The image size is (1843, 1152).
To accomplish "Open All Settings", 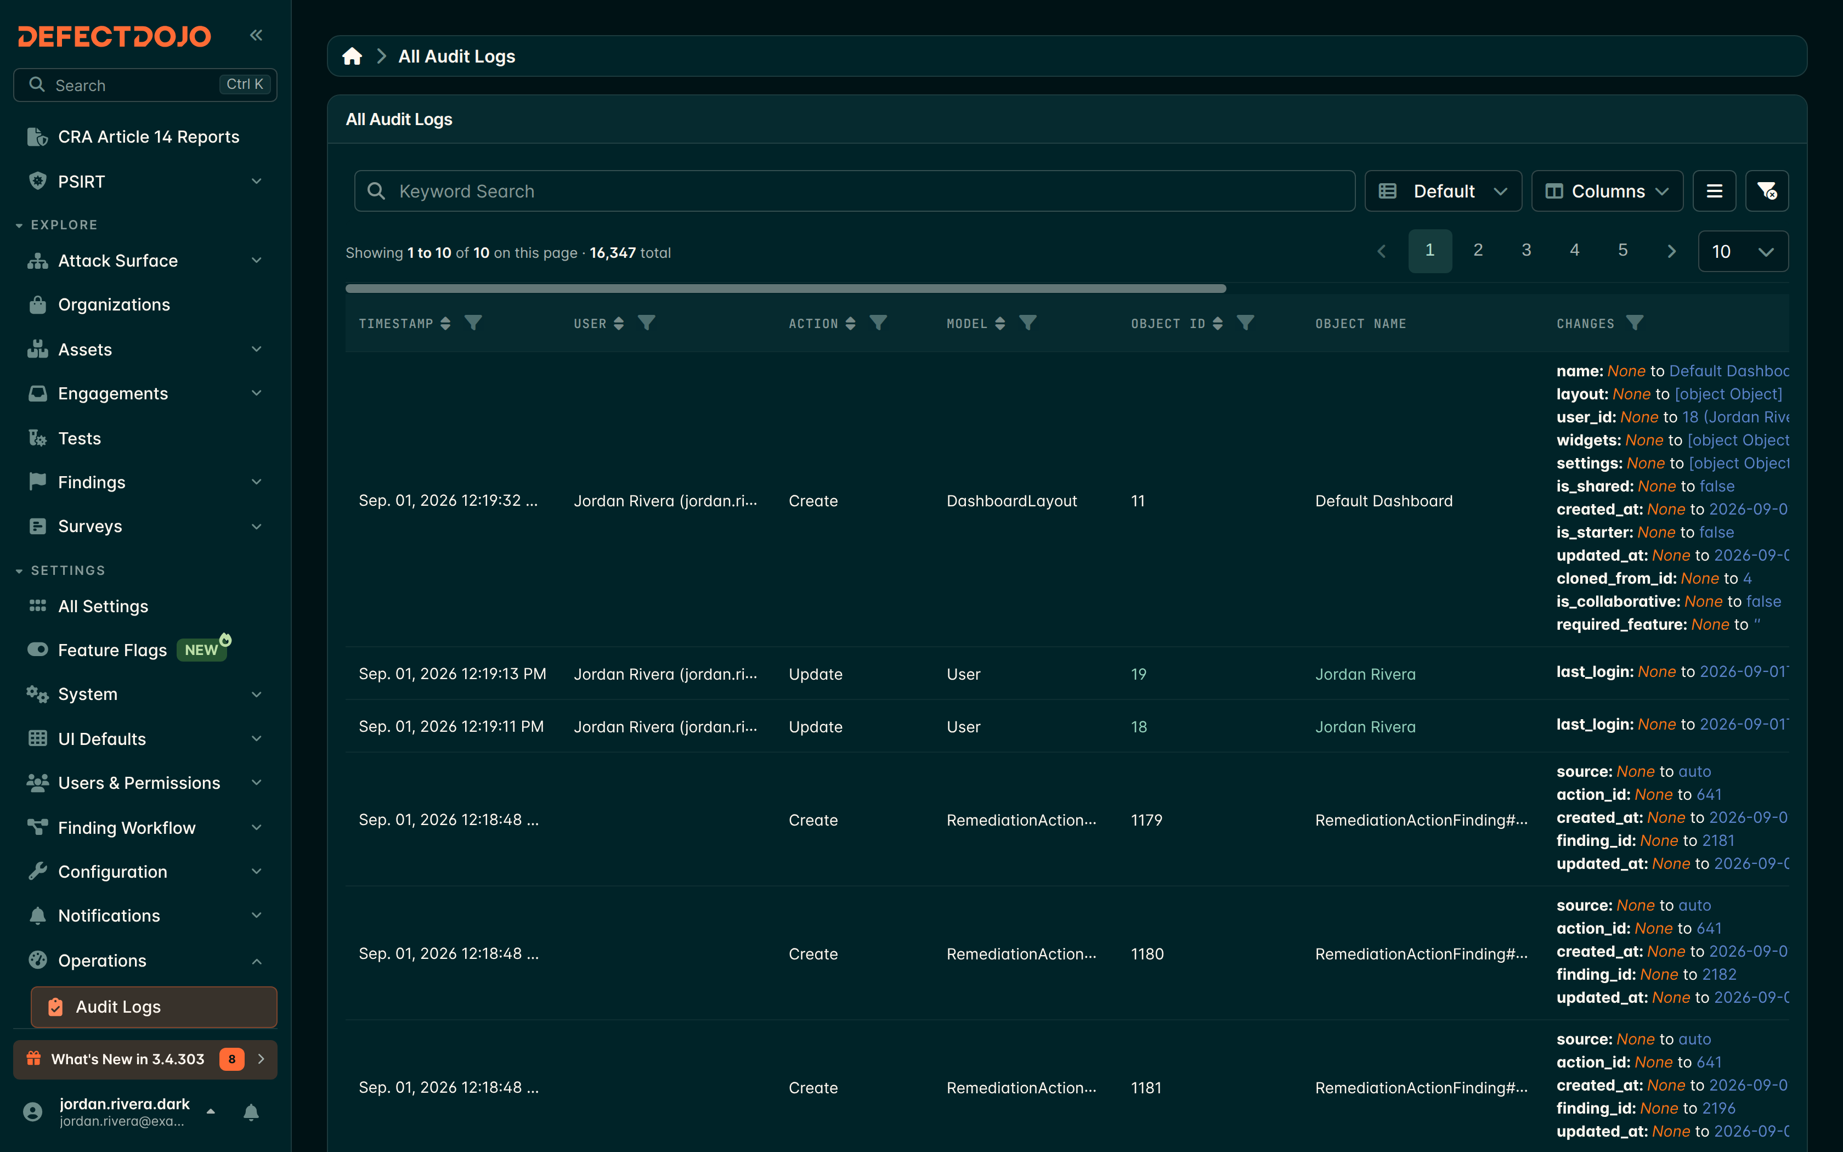I will (145, 607).
